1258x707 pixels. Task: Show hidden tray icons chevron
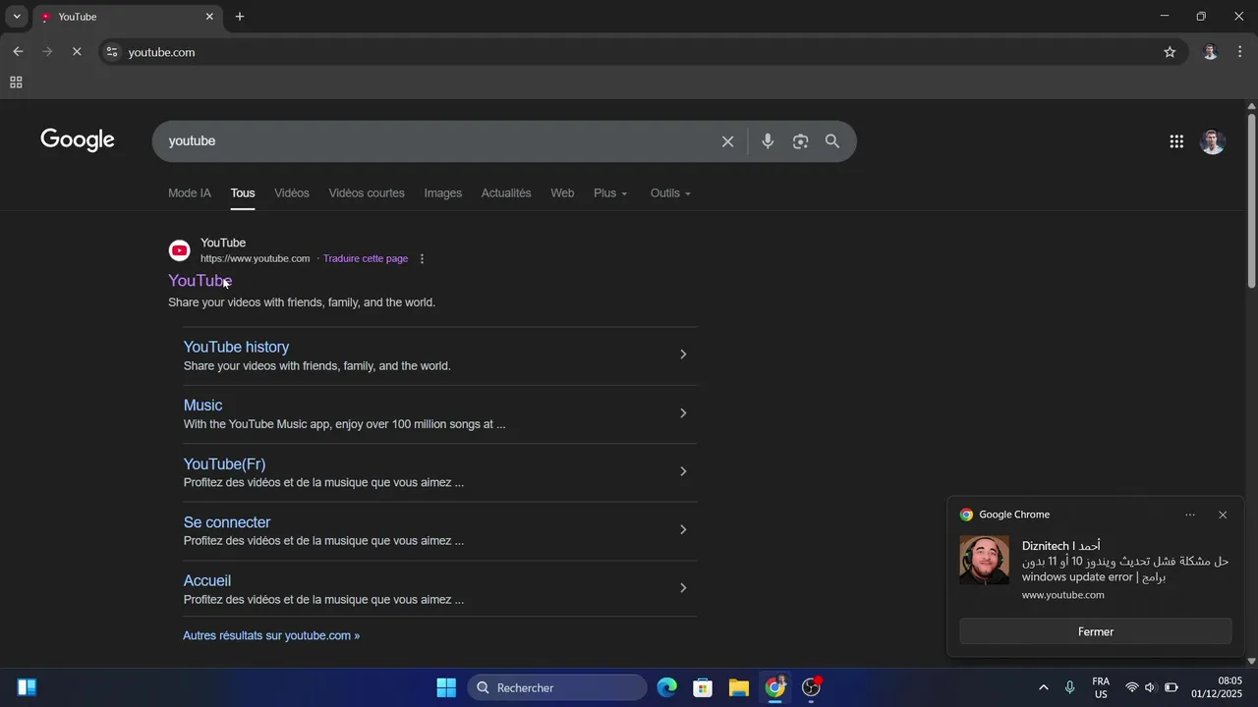pyautogui.click(x=1043, y=687)
